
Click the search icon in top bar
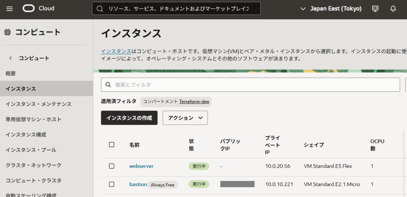100,9
